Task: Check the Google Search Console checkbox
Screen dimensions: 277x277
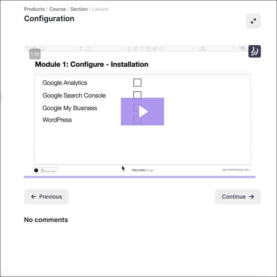Action: pos(137,95)
